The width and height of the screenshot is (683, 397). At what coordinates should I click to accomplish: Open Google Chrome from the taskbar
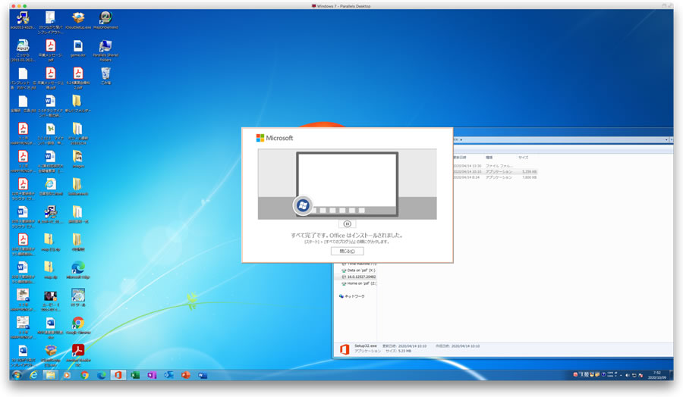pos(84,375)
